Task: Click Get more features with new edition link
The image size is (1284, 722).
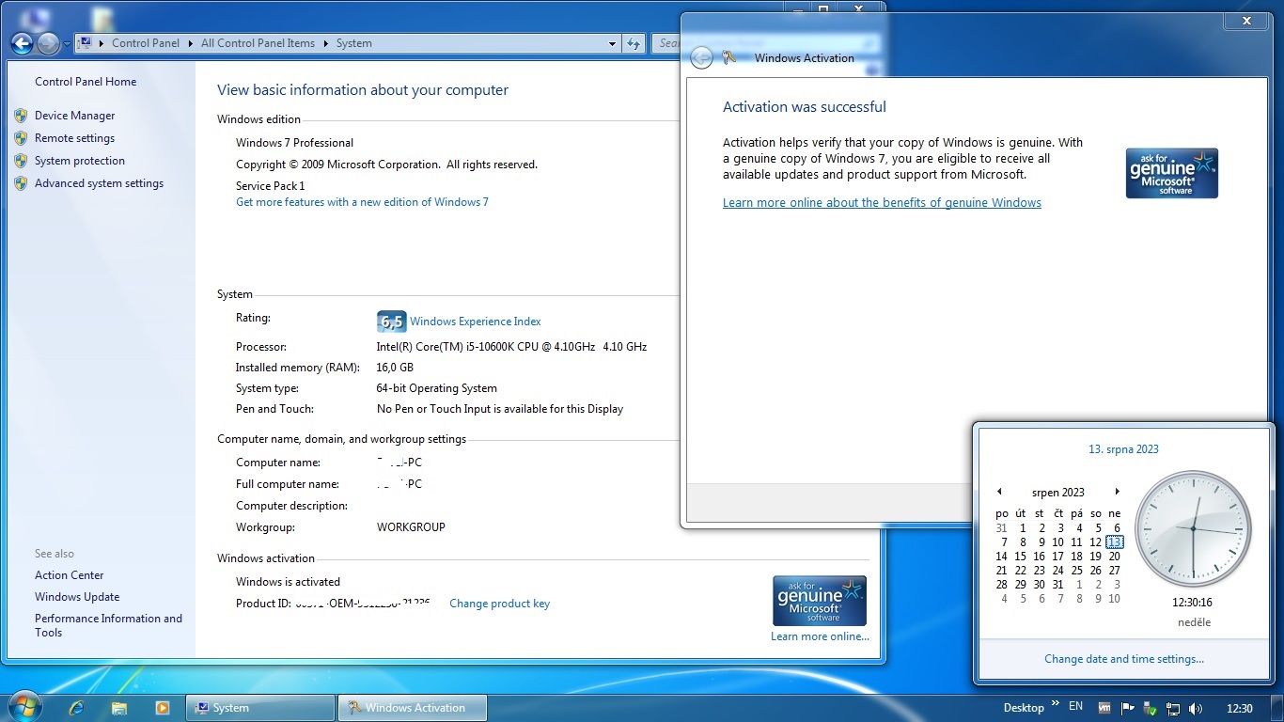Action: tap(362, 202)
